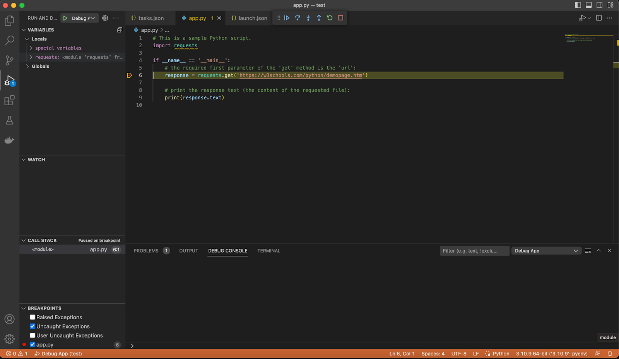Viewport: 619px width, 359px height.
Task: Expand the requests module variable
Action: (31, 57)
